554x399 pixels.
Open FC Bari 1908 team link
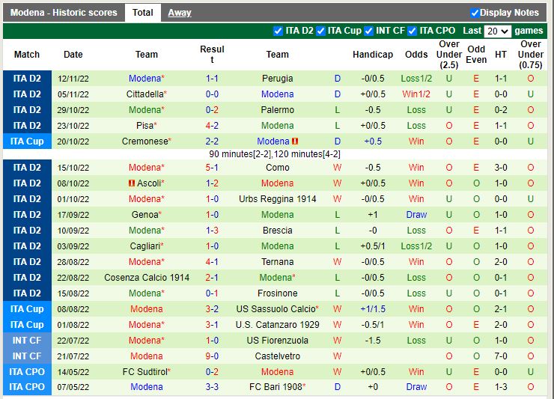pyautogui.click(x=276, y=387)
